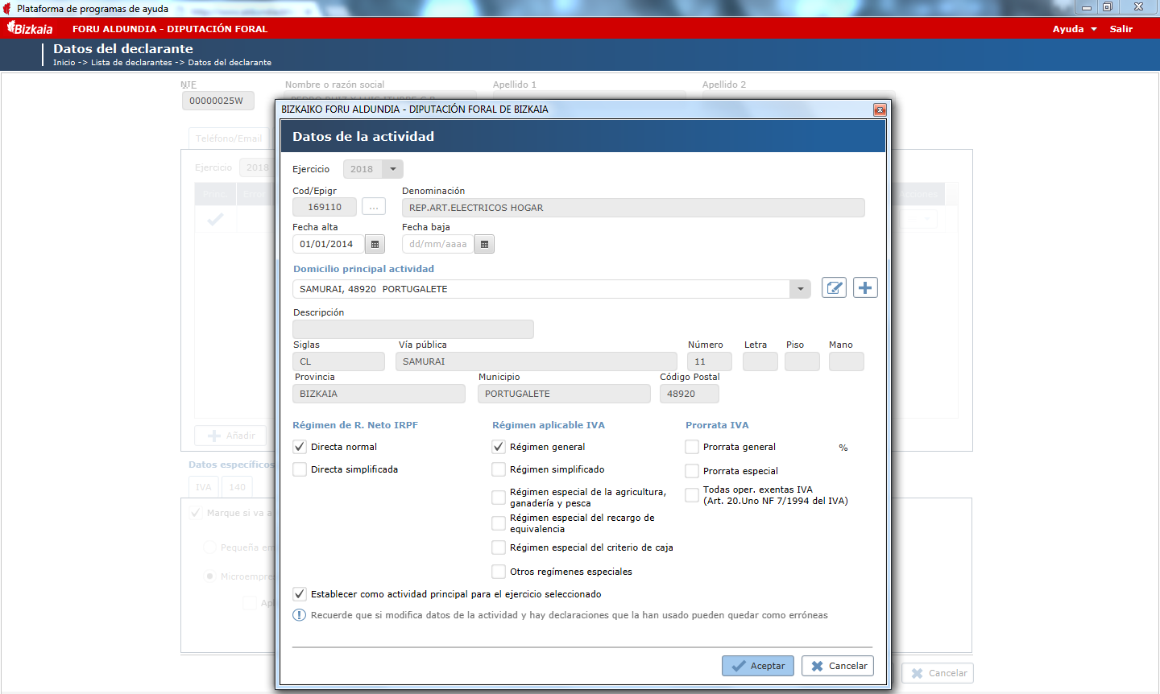Click the Provincia field
1160x694 pixels.
pos(379,394)
